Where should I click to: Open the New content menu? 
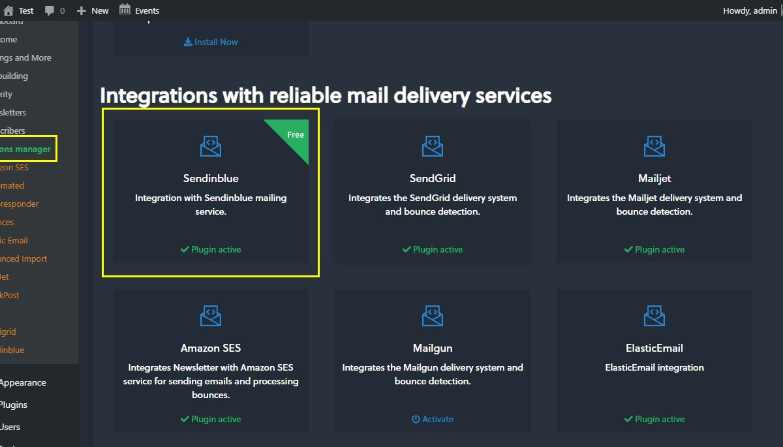click(93, 10)
